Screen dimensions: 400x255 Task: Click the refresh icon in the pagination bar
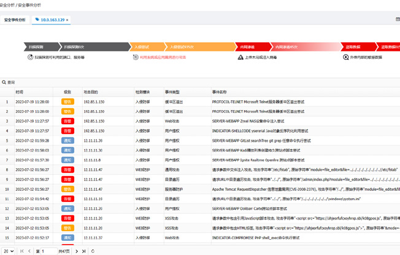(x=93, y=251)
